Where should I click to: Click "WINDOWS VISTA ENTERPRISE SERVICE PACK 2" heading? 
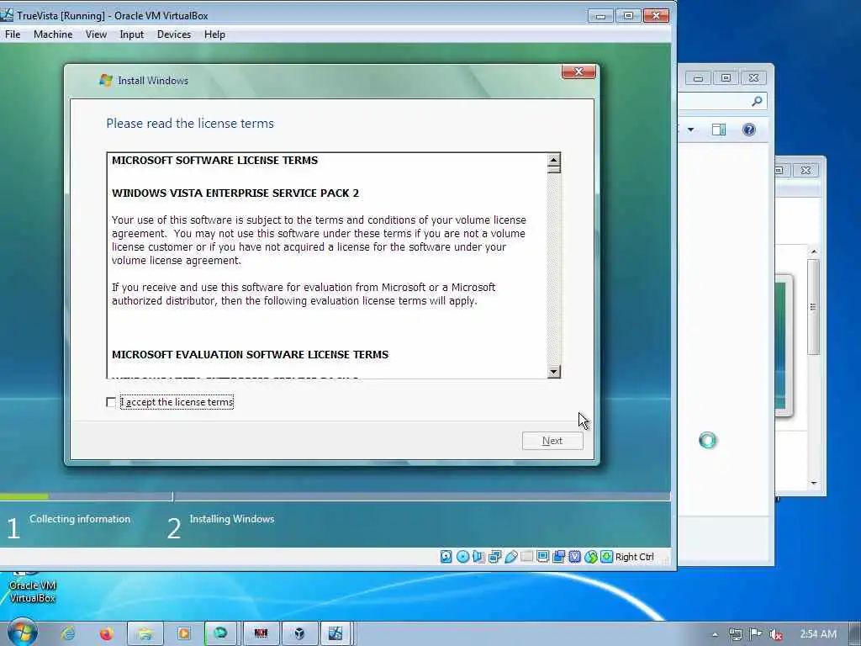point(235,193)
